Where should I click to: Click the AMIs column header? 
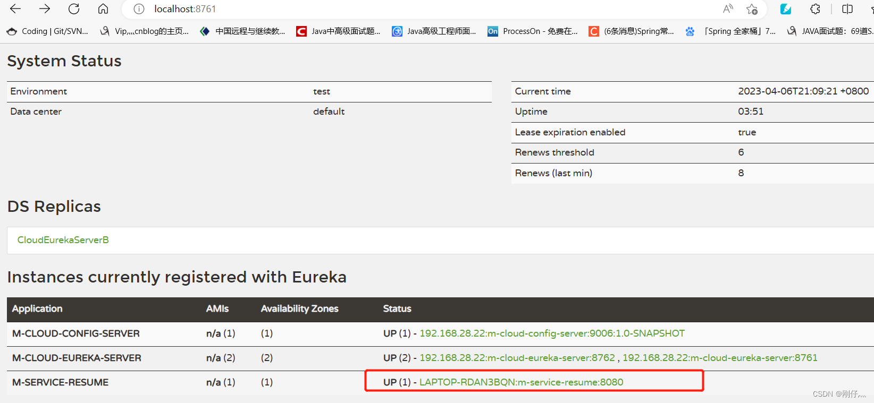tap(217, 309)
